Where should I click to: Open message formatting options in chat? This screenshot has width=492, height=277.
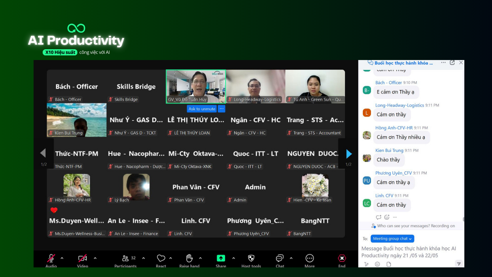(366, 264)
